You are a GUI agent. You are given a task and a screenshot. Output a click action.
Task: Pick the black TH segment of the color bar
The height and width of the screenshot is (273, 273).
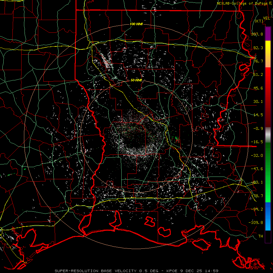pyautogui.click(x=268, y=236)
